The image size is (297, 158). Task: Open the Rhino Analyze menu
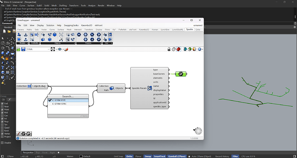click(92, 6)
